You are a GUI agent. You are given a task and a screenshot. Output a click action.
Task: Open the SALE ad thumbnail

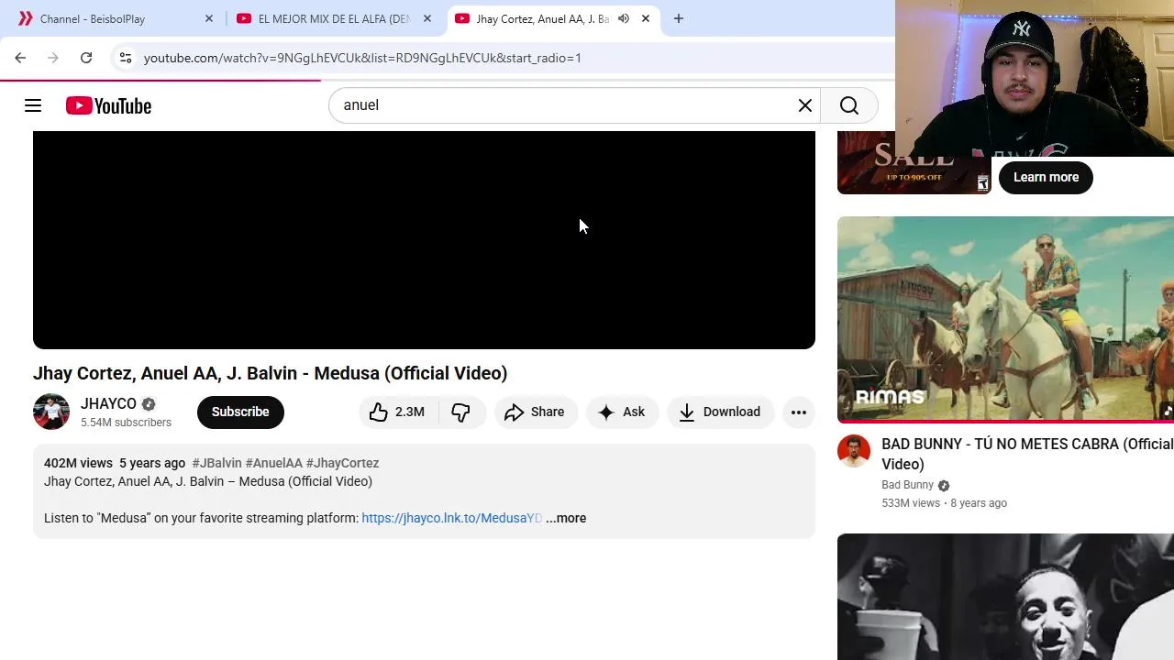[x=914, y=163]
